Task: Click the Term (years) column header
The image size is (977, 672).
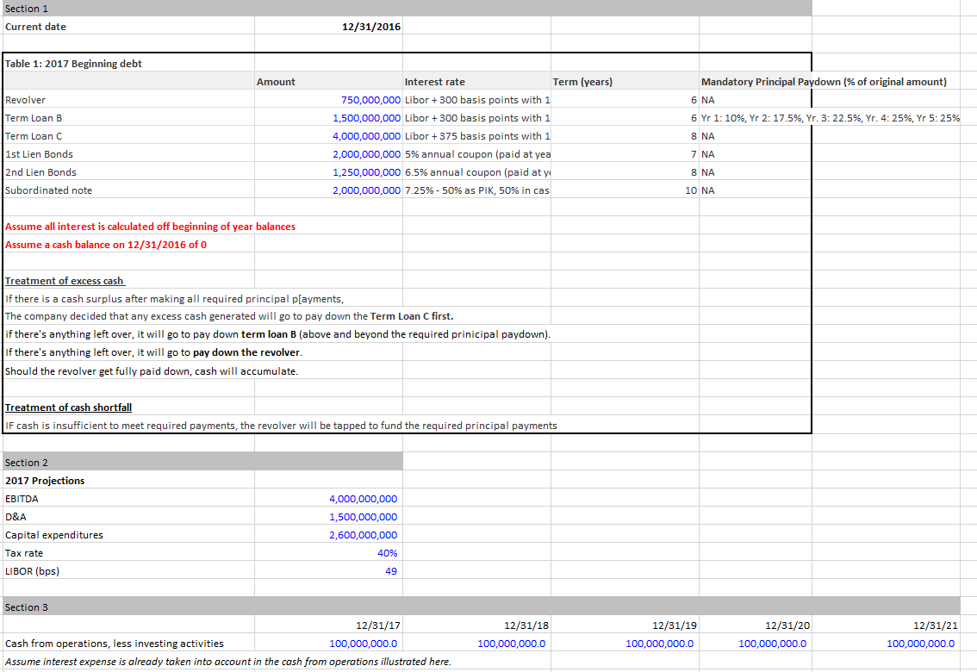Action: point(582,82)
